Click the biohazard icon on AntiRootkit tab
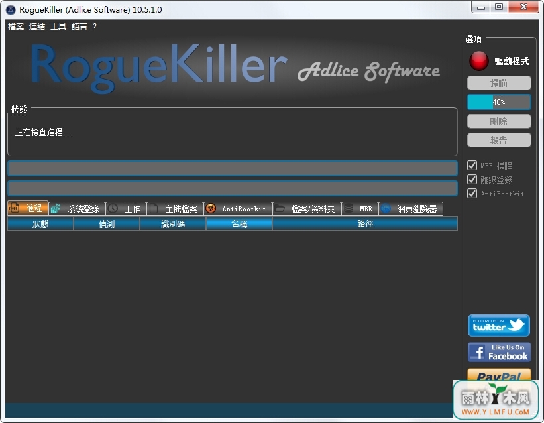 (211, 209)
